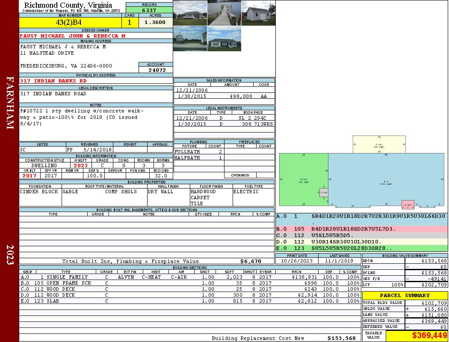This screenshot has height=342, width=449.
Task: Open the gray house close-up photo
Action: coord(224,39)
